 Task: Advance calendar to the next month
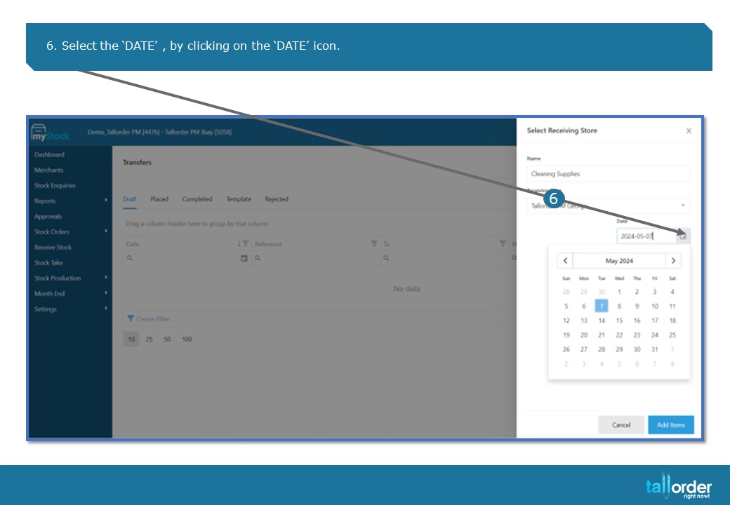673,260
